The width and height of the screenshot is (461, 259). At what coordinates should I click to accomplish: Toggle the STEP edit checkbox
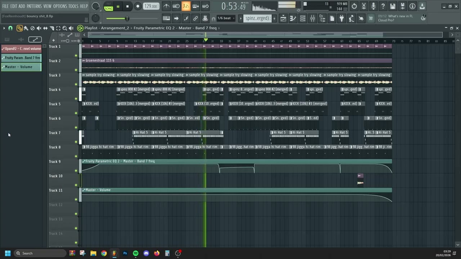coord(67,41)
